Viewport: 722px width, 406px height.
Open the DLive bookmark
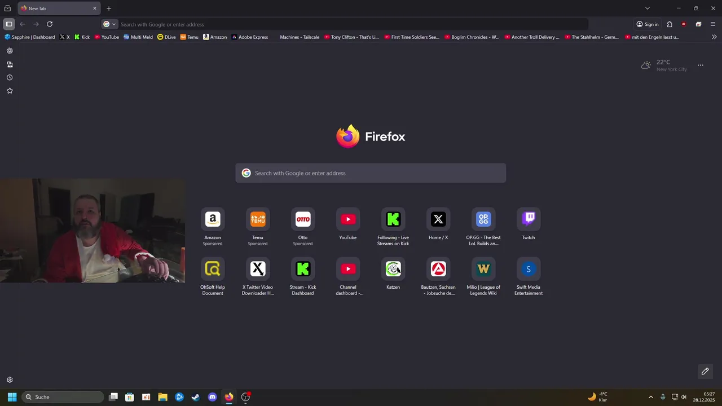166,37
